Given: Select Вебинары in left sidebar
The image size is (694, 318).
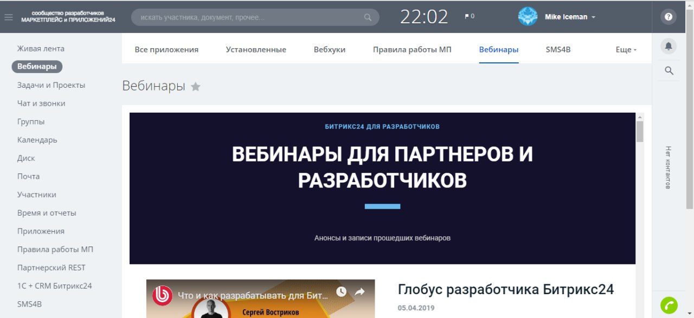Looking at the screenshot, I should click(x=37, y=67).
